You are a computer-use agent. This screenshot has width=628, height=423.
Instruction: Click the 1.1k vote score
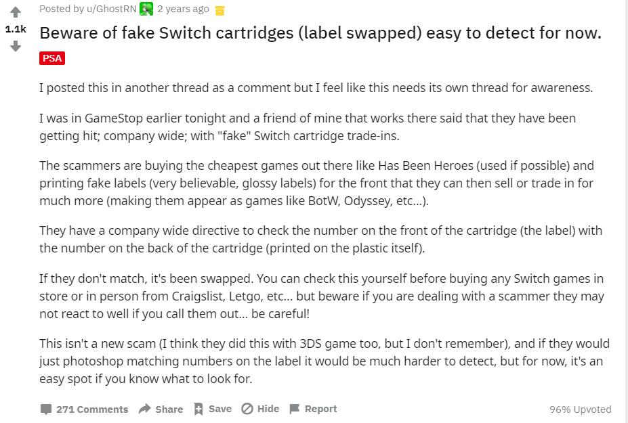(x=15, y=29)
